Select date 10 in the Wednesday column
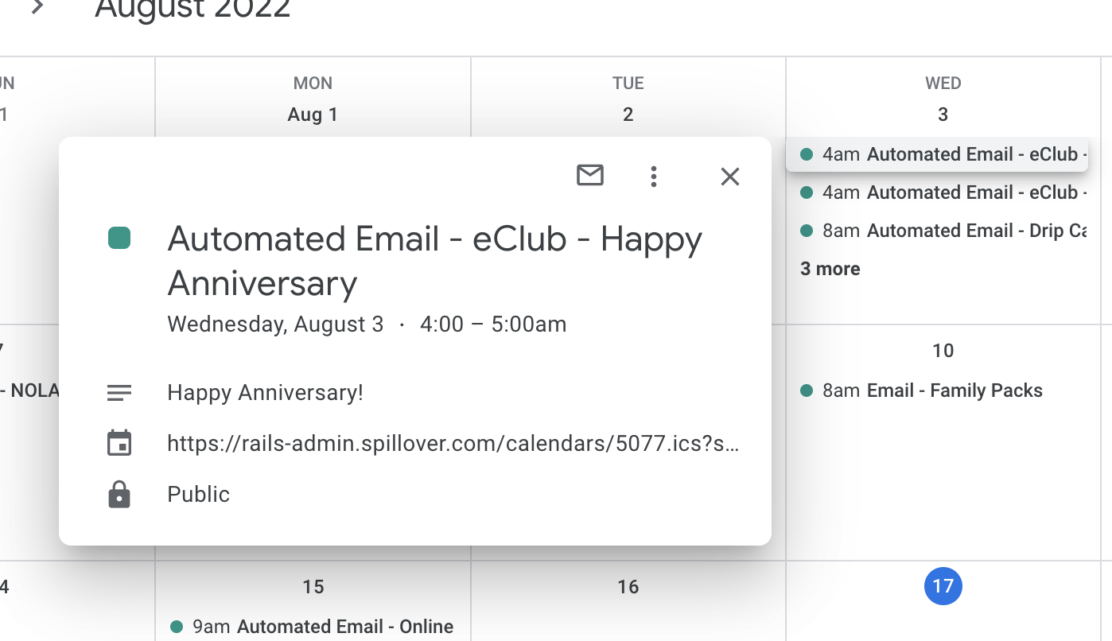 click(943, 351)
